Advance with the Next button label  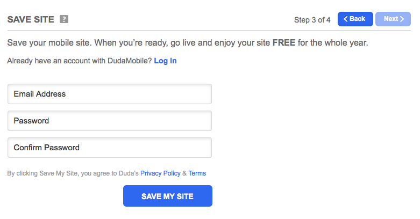[x=391, y=19]
